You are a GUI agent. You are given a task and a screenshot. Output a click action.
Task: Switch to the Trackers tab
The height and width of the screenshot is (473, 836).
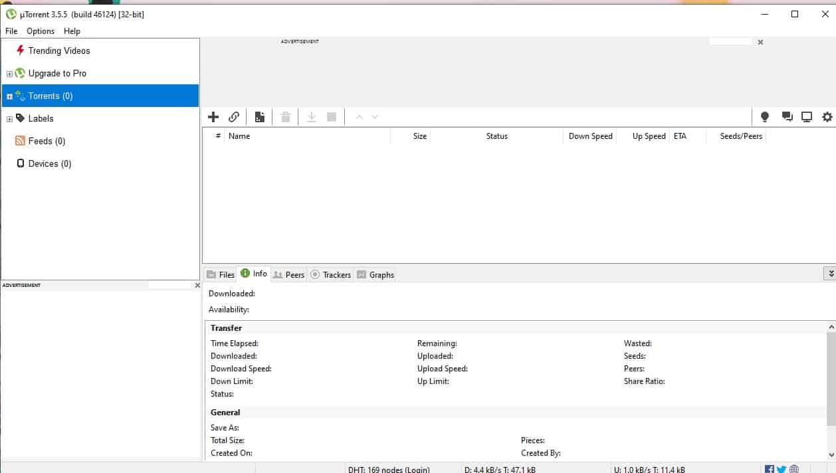330,274
